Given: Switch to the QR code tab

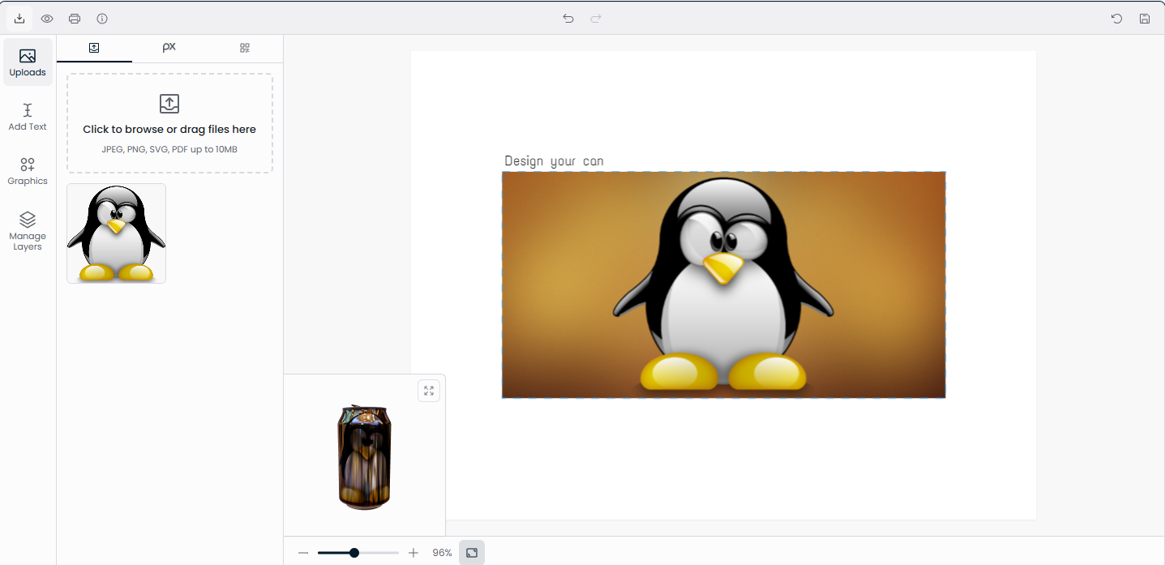Looking at the screenshot, I should pos(245,48).
